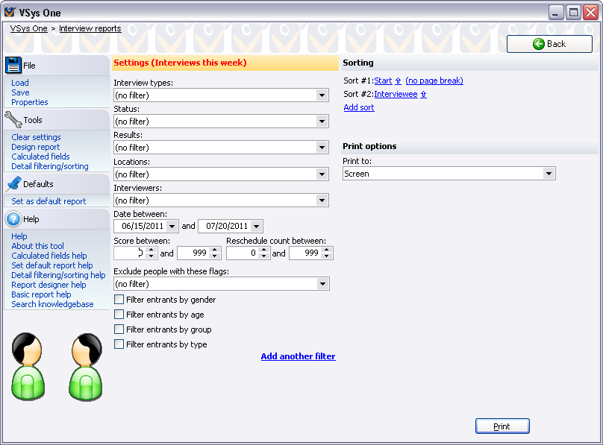Open the Print to dropdown
The height and width of the screenshot is (445, 603).
pos(549,174)
